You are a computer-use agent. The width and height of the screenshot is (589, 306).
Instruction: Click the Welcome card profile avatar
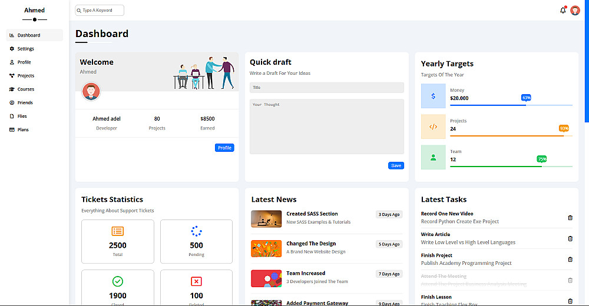pos(91,91)
